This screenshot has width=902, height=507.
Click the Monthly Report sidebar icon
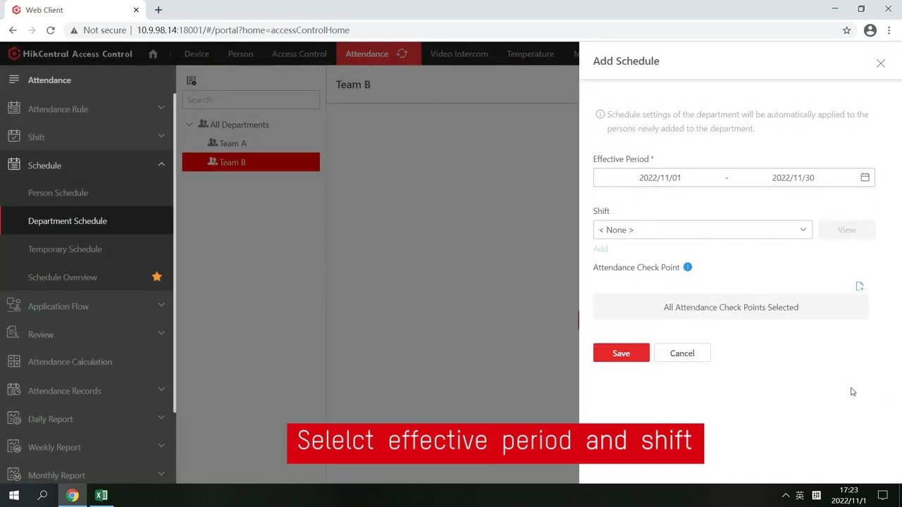(14, 475)
